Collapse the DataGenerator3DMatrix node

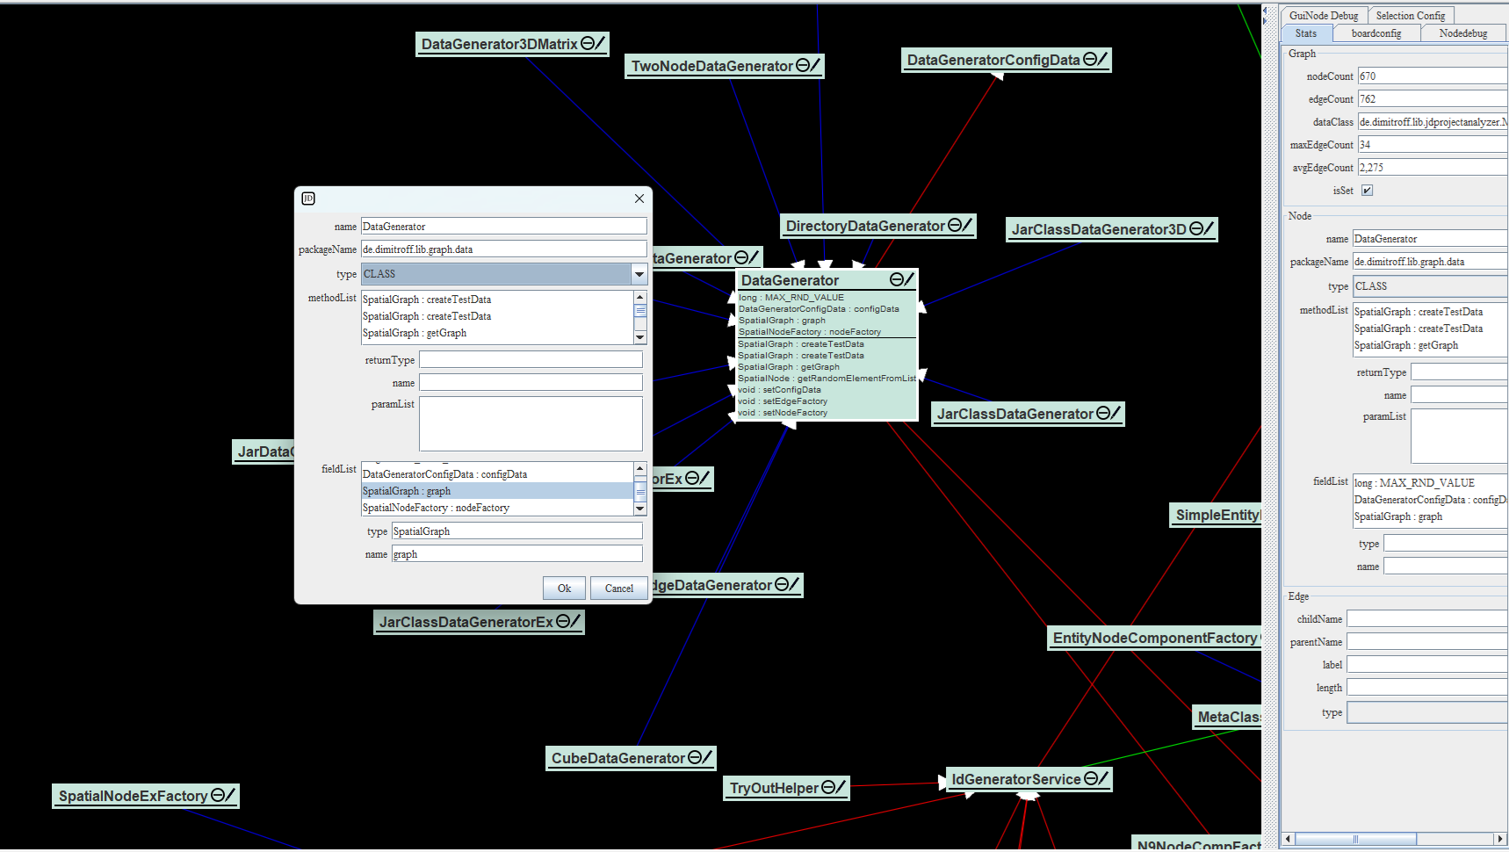(587, 43)
